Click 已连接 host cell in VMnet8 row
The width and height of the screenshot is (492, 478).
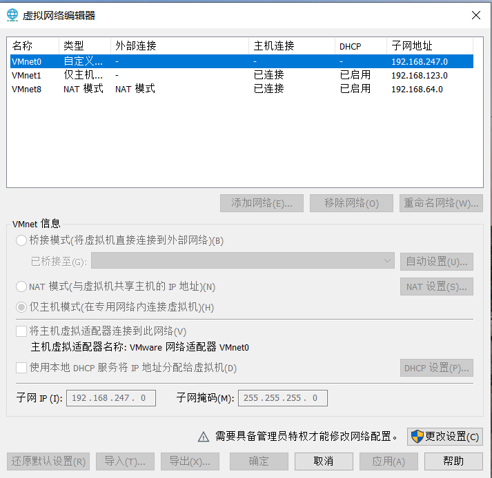coord(269,89)
